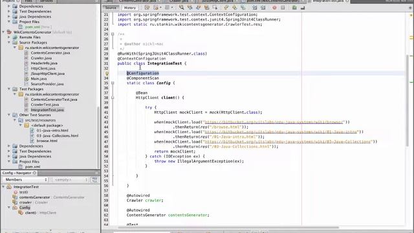
Task: Collapse the client() method fold at line 38
Action: pyautogui.click(x=113, y=98)
